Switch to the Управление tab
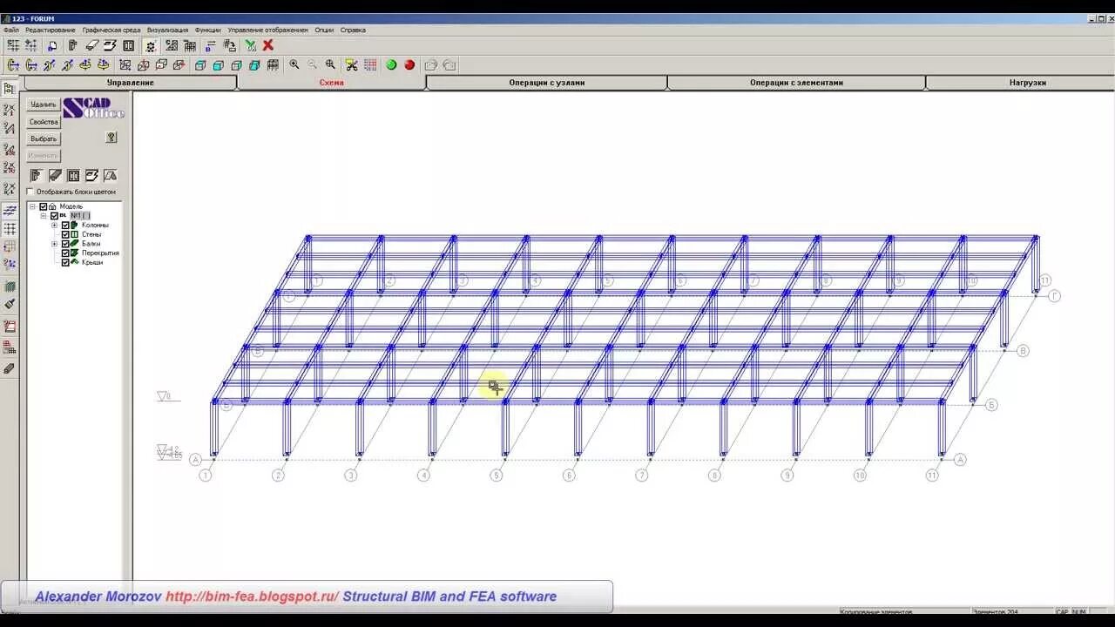The height and width of the screenshot is (627, 1115). 131,83
